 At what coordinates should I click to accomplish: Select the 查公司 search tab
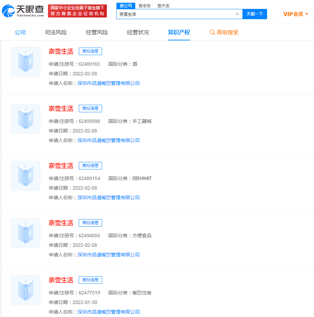(x=126, y=6)
